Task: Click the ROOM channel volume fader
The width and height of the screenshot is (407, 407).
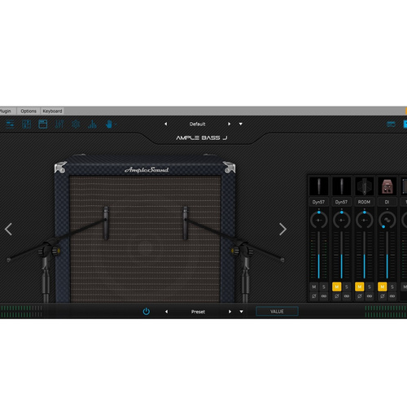Action: coord(365,255)
